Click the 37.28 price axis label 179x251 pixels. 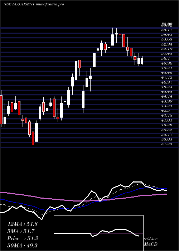tap(166, 144)
